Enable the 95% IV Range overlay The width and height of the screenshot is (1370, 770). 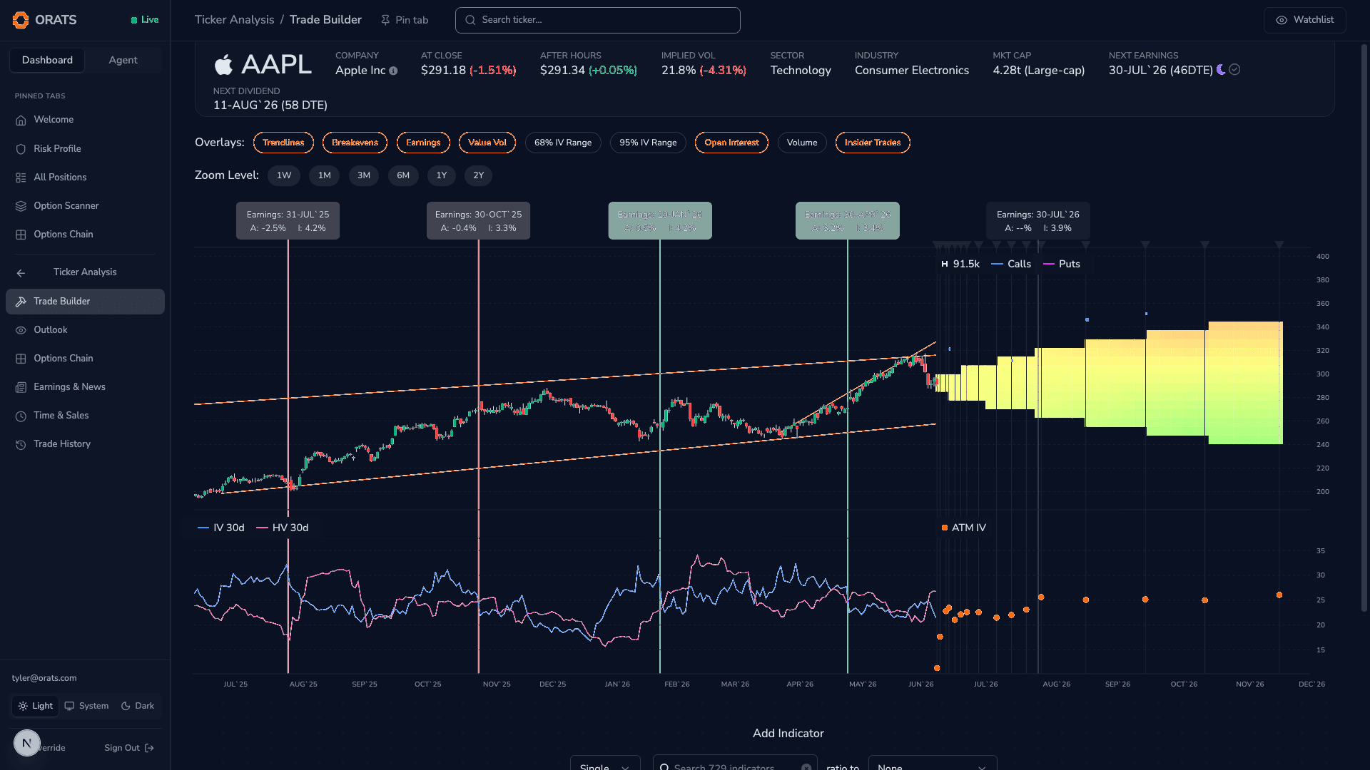tap(648, 143)
